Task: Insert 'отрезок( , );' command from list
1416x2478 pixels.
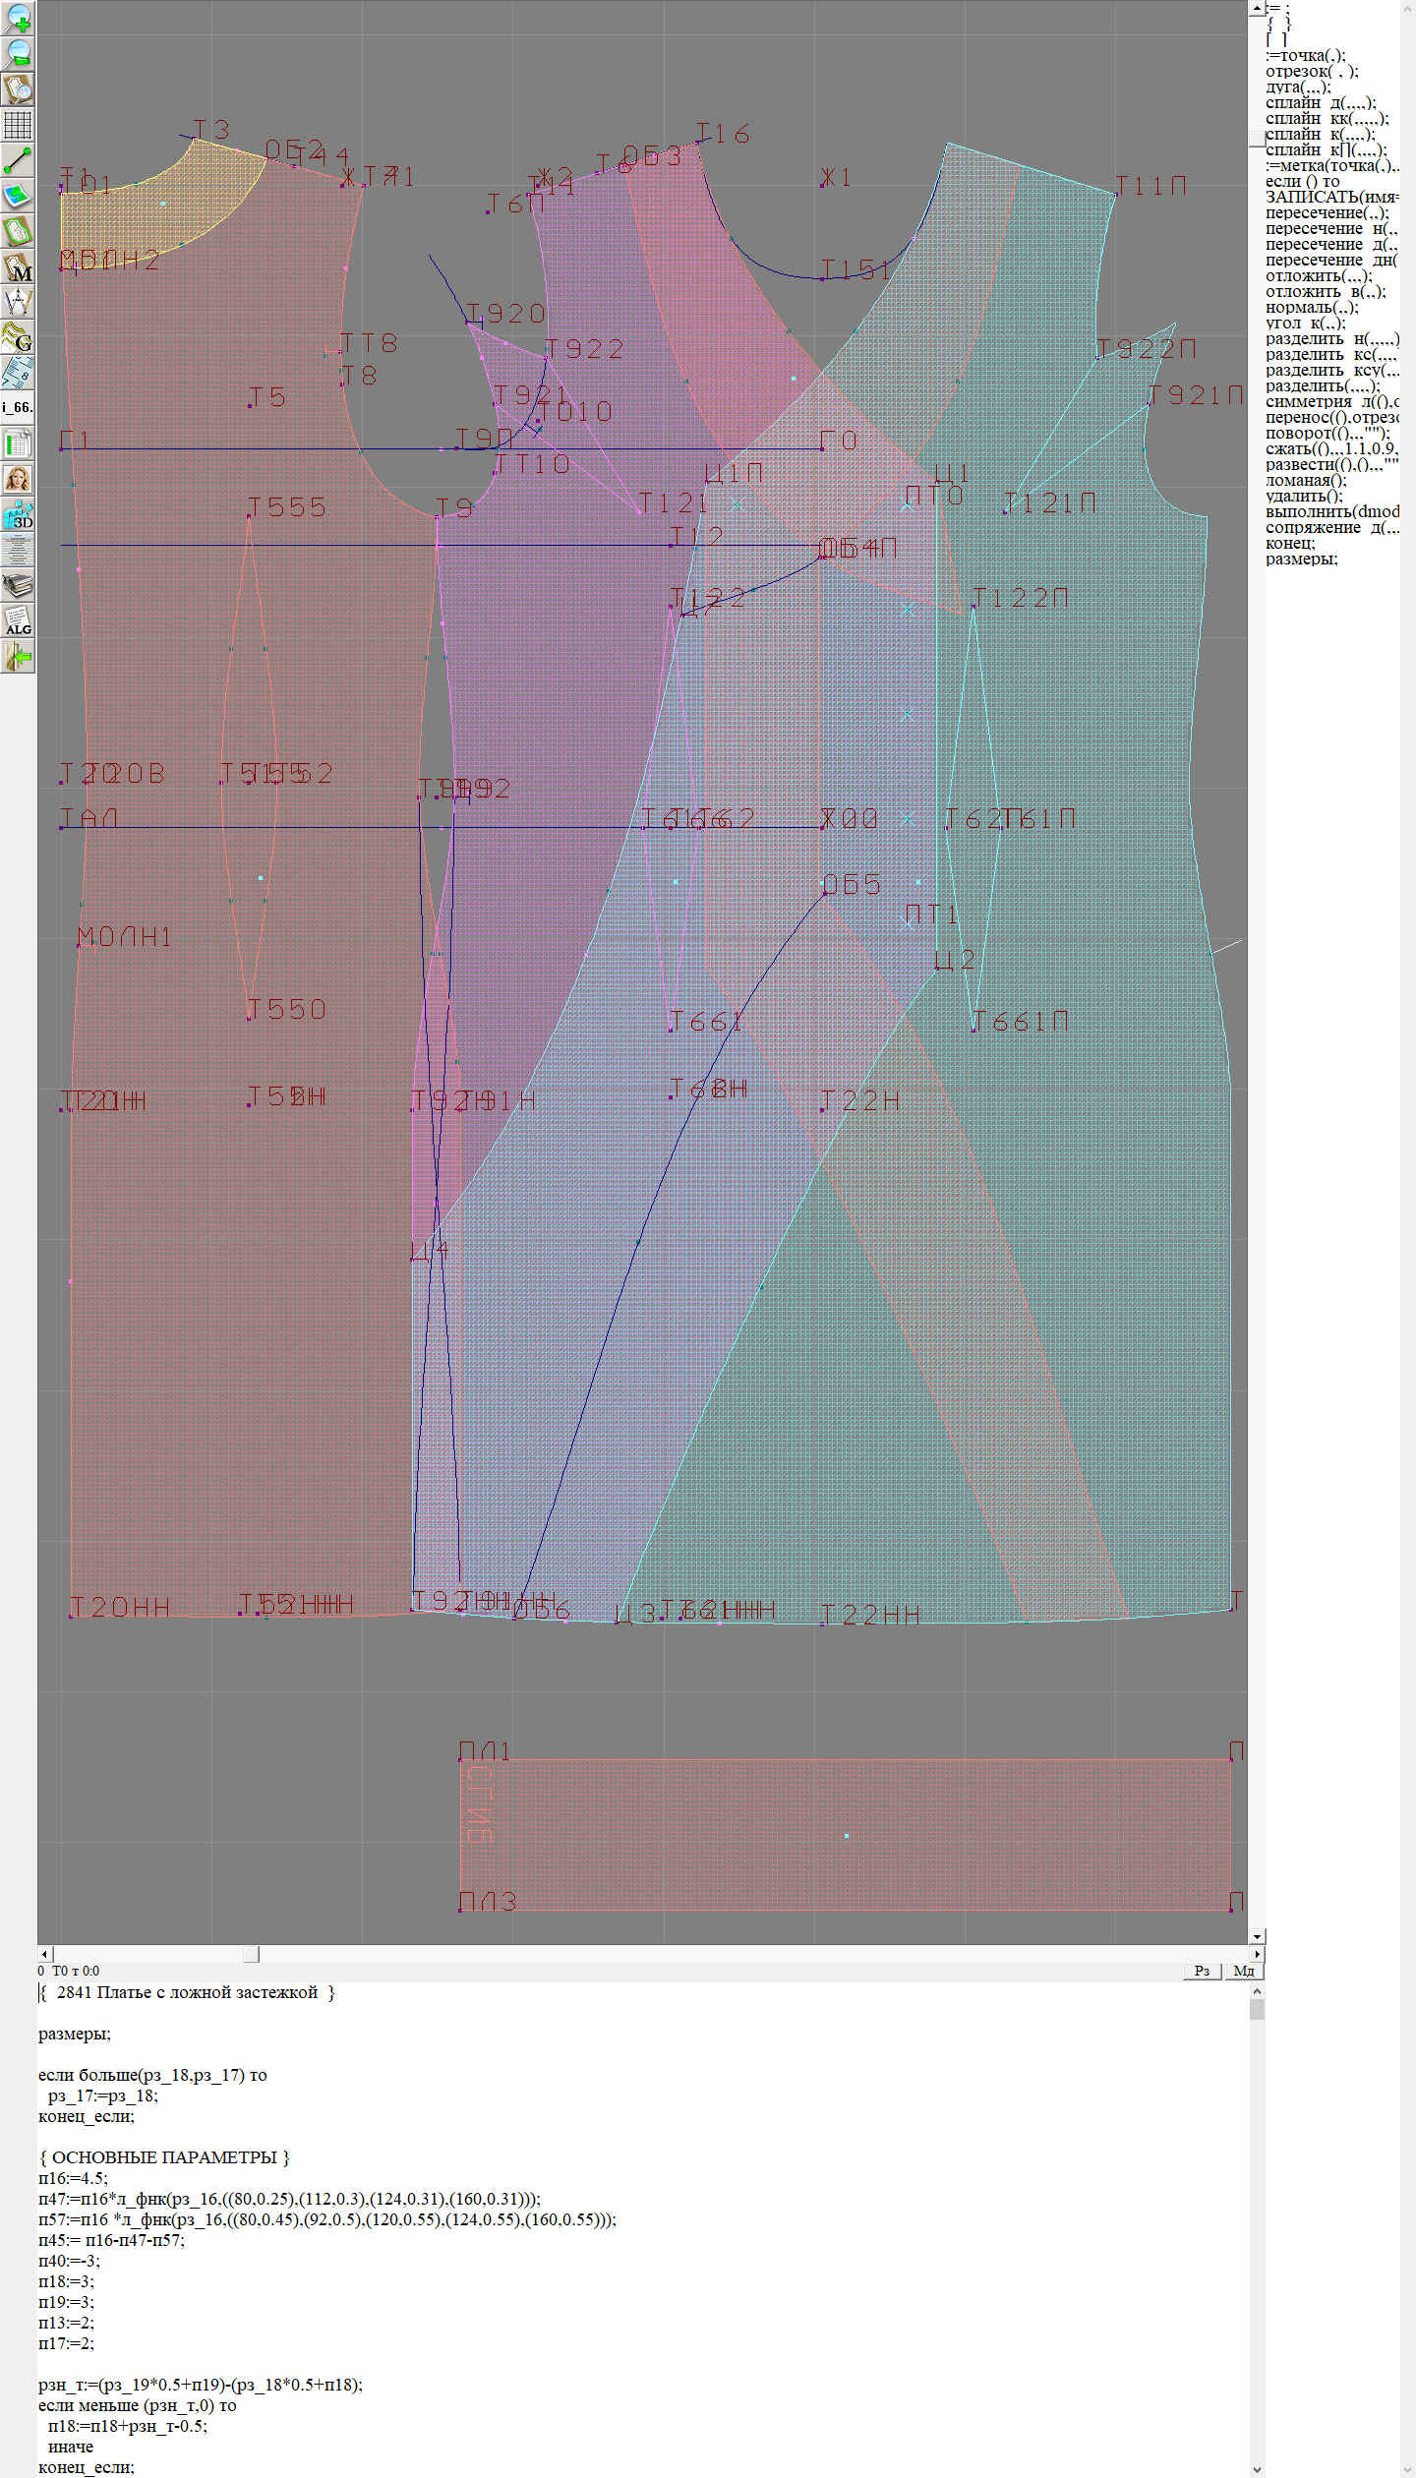Action: pos(1312,71)
